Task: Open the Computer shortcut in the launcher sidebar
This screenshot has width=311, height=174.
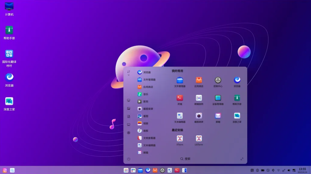Action: pos(128,100)
